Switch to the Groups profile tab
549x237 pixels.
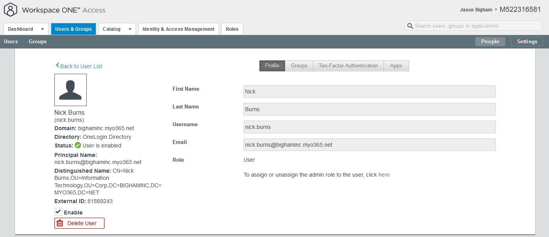tap(299, 65)
